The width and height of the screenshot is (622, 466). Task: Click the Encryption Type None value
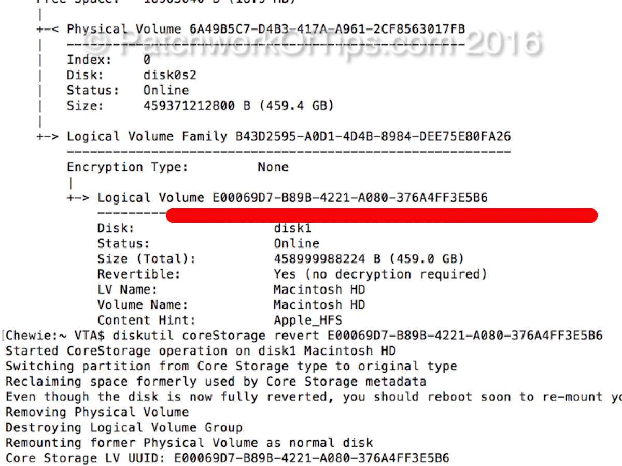coord(273,167)
